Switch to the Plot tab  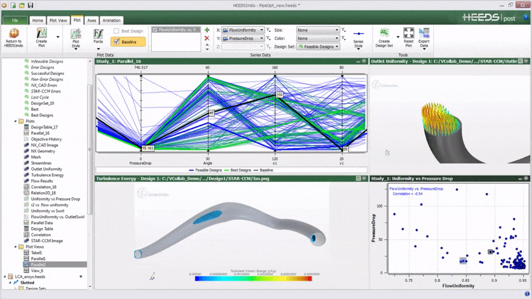(x=77, y=20)
